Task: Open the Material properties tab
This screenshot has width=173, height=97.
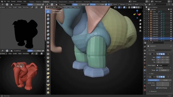Action: point(145,86)
